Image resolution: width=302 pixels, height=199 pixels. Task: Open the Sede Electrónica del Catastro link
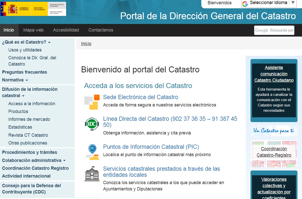(x=141, y=97)
